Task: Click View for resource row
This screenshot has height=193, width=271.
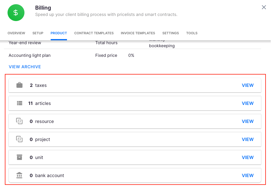Action: point(248,121)
